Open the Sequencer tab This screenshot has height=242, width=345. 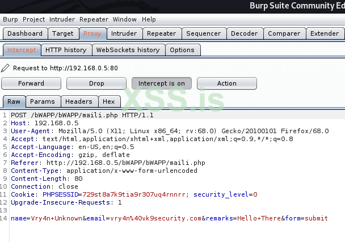203,33
